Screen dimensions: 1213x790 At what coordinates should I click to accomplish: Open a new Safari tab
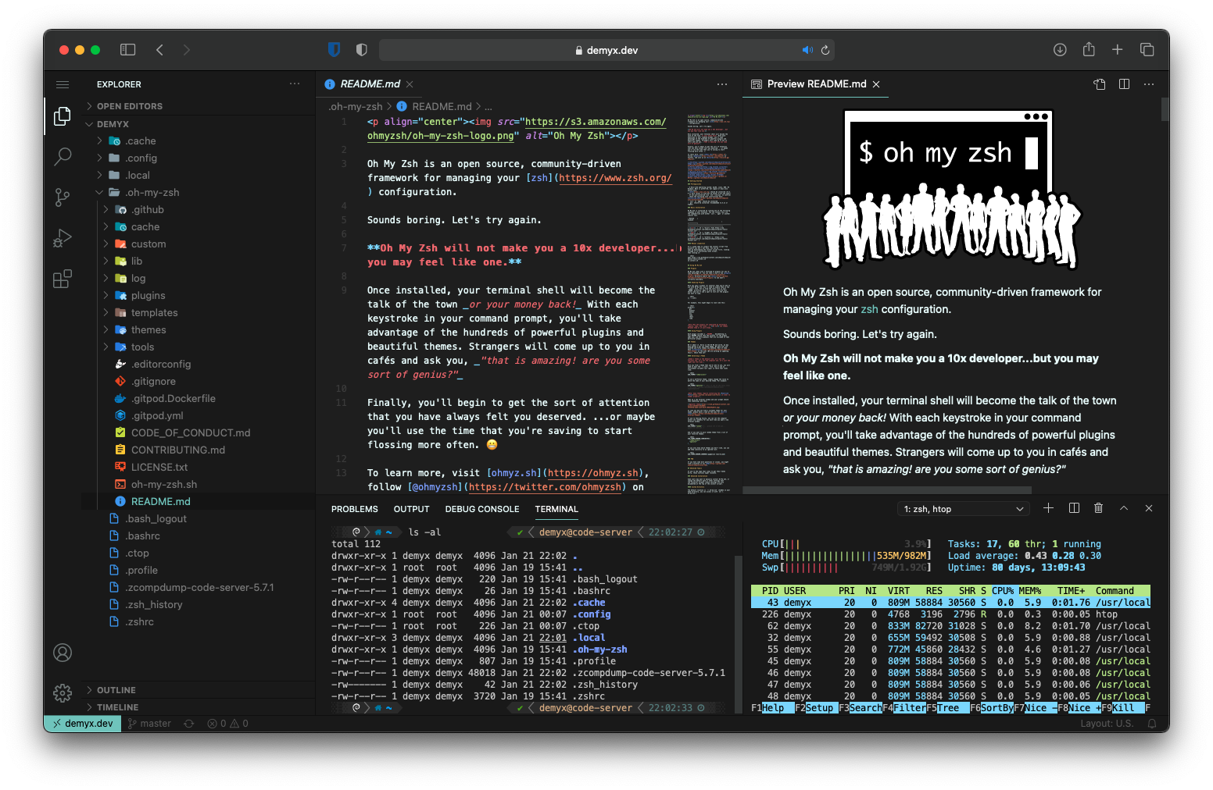pyautogui.click(x=1118, y=50)
